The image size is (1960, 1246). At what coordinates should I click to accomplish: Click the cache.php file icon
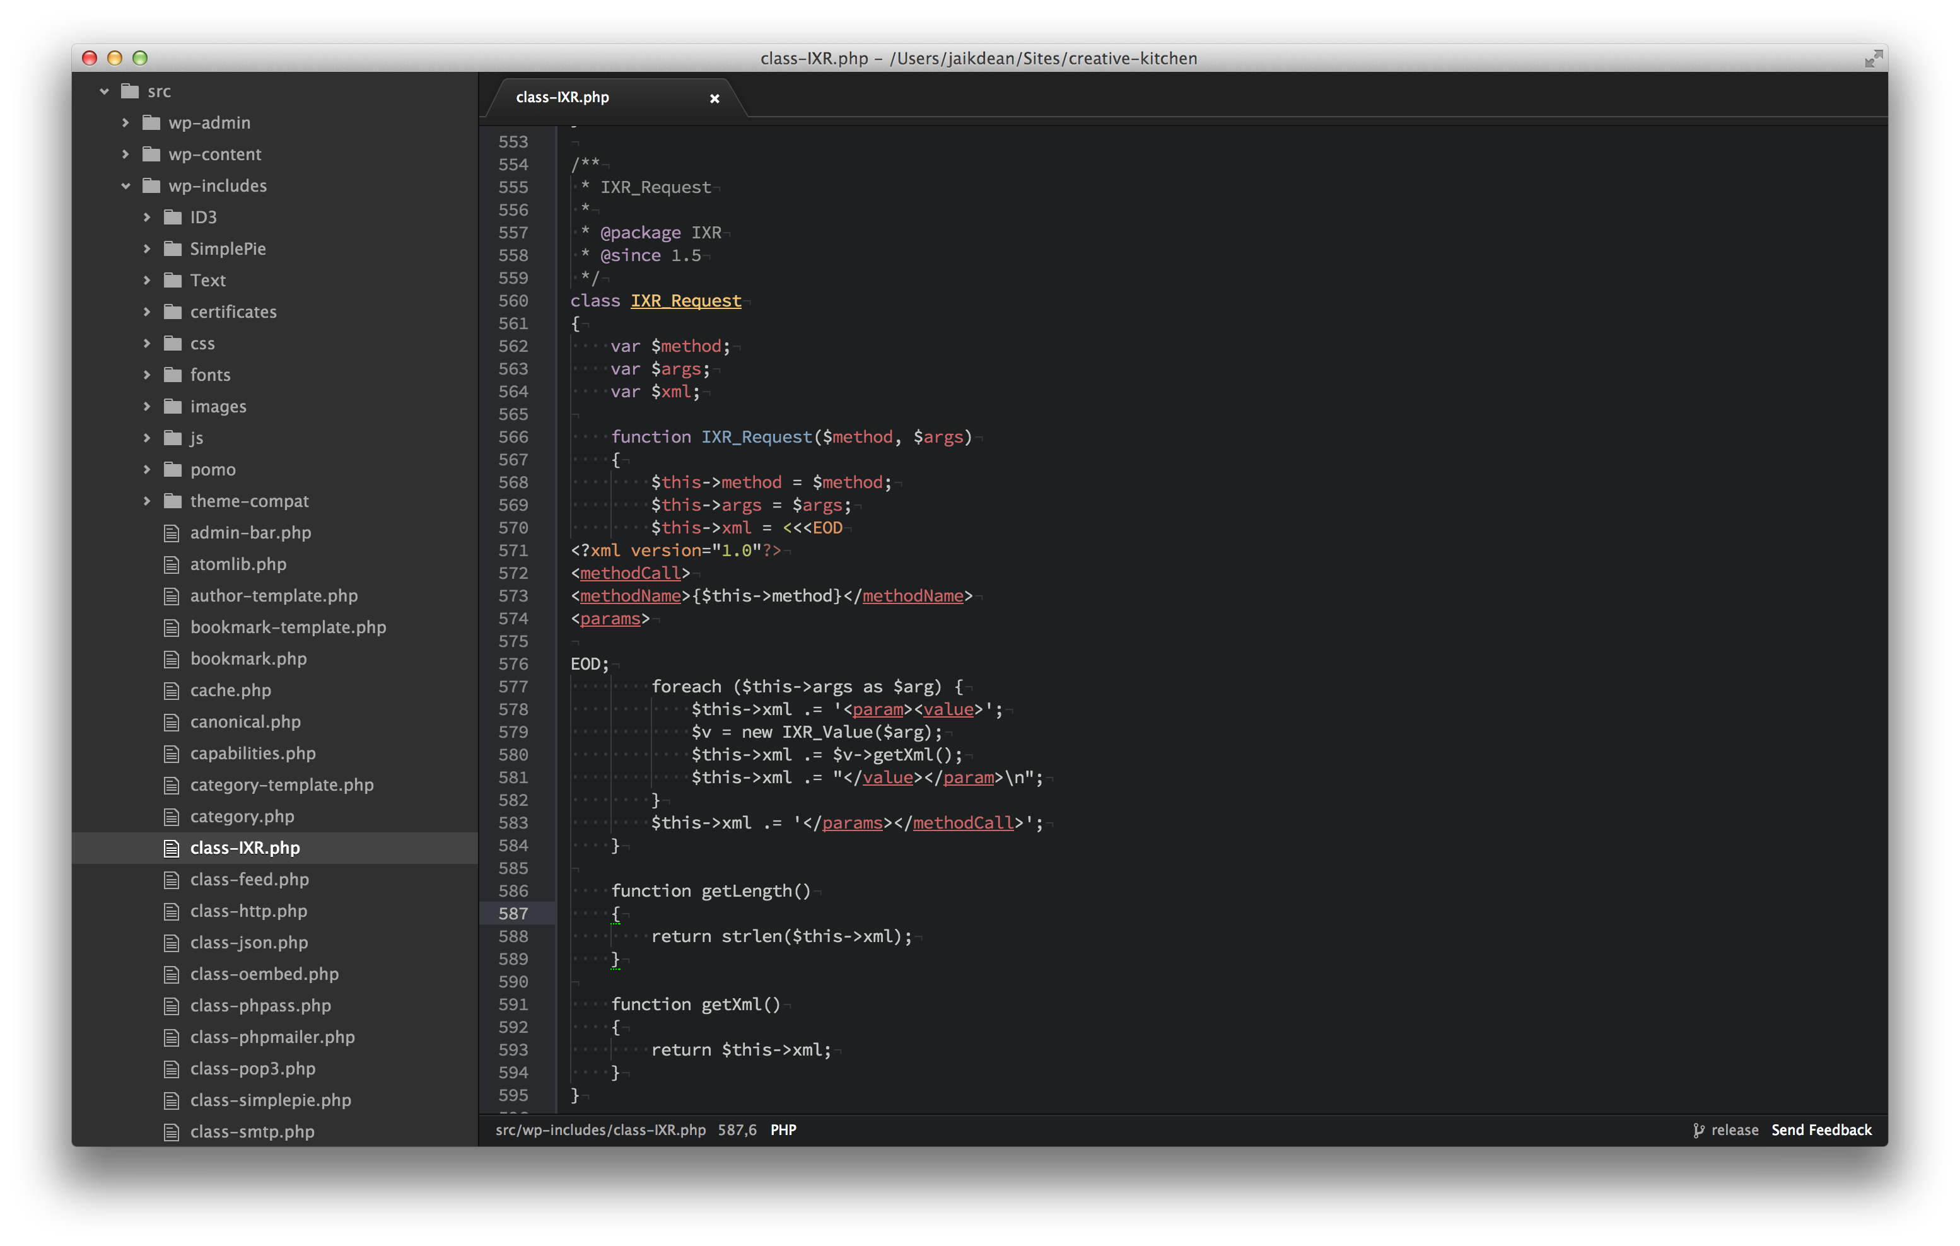172,691
